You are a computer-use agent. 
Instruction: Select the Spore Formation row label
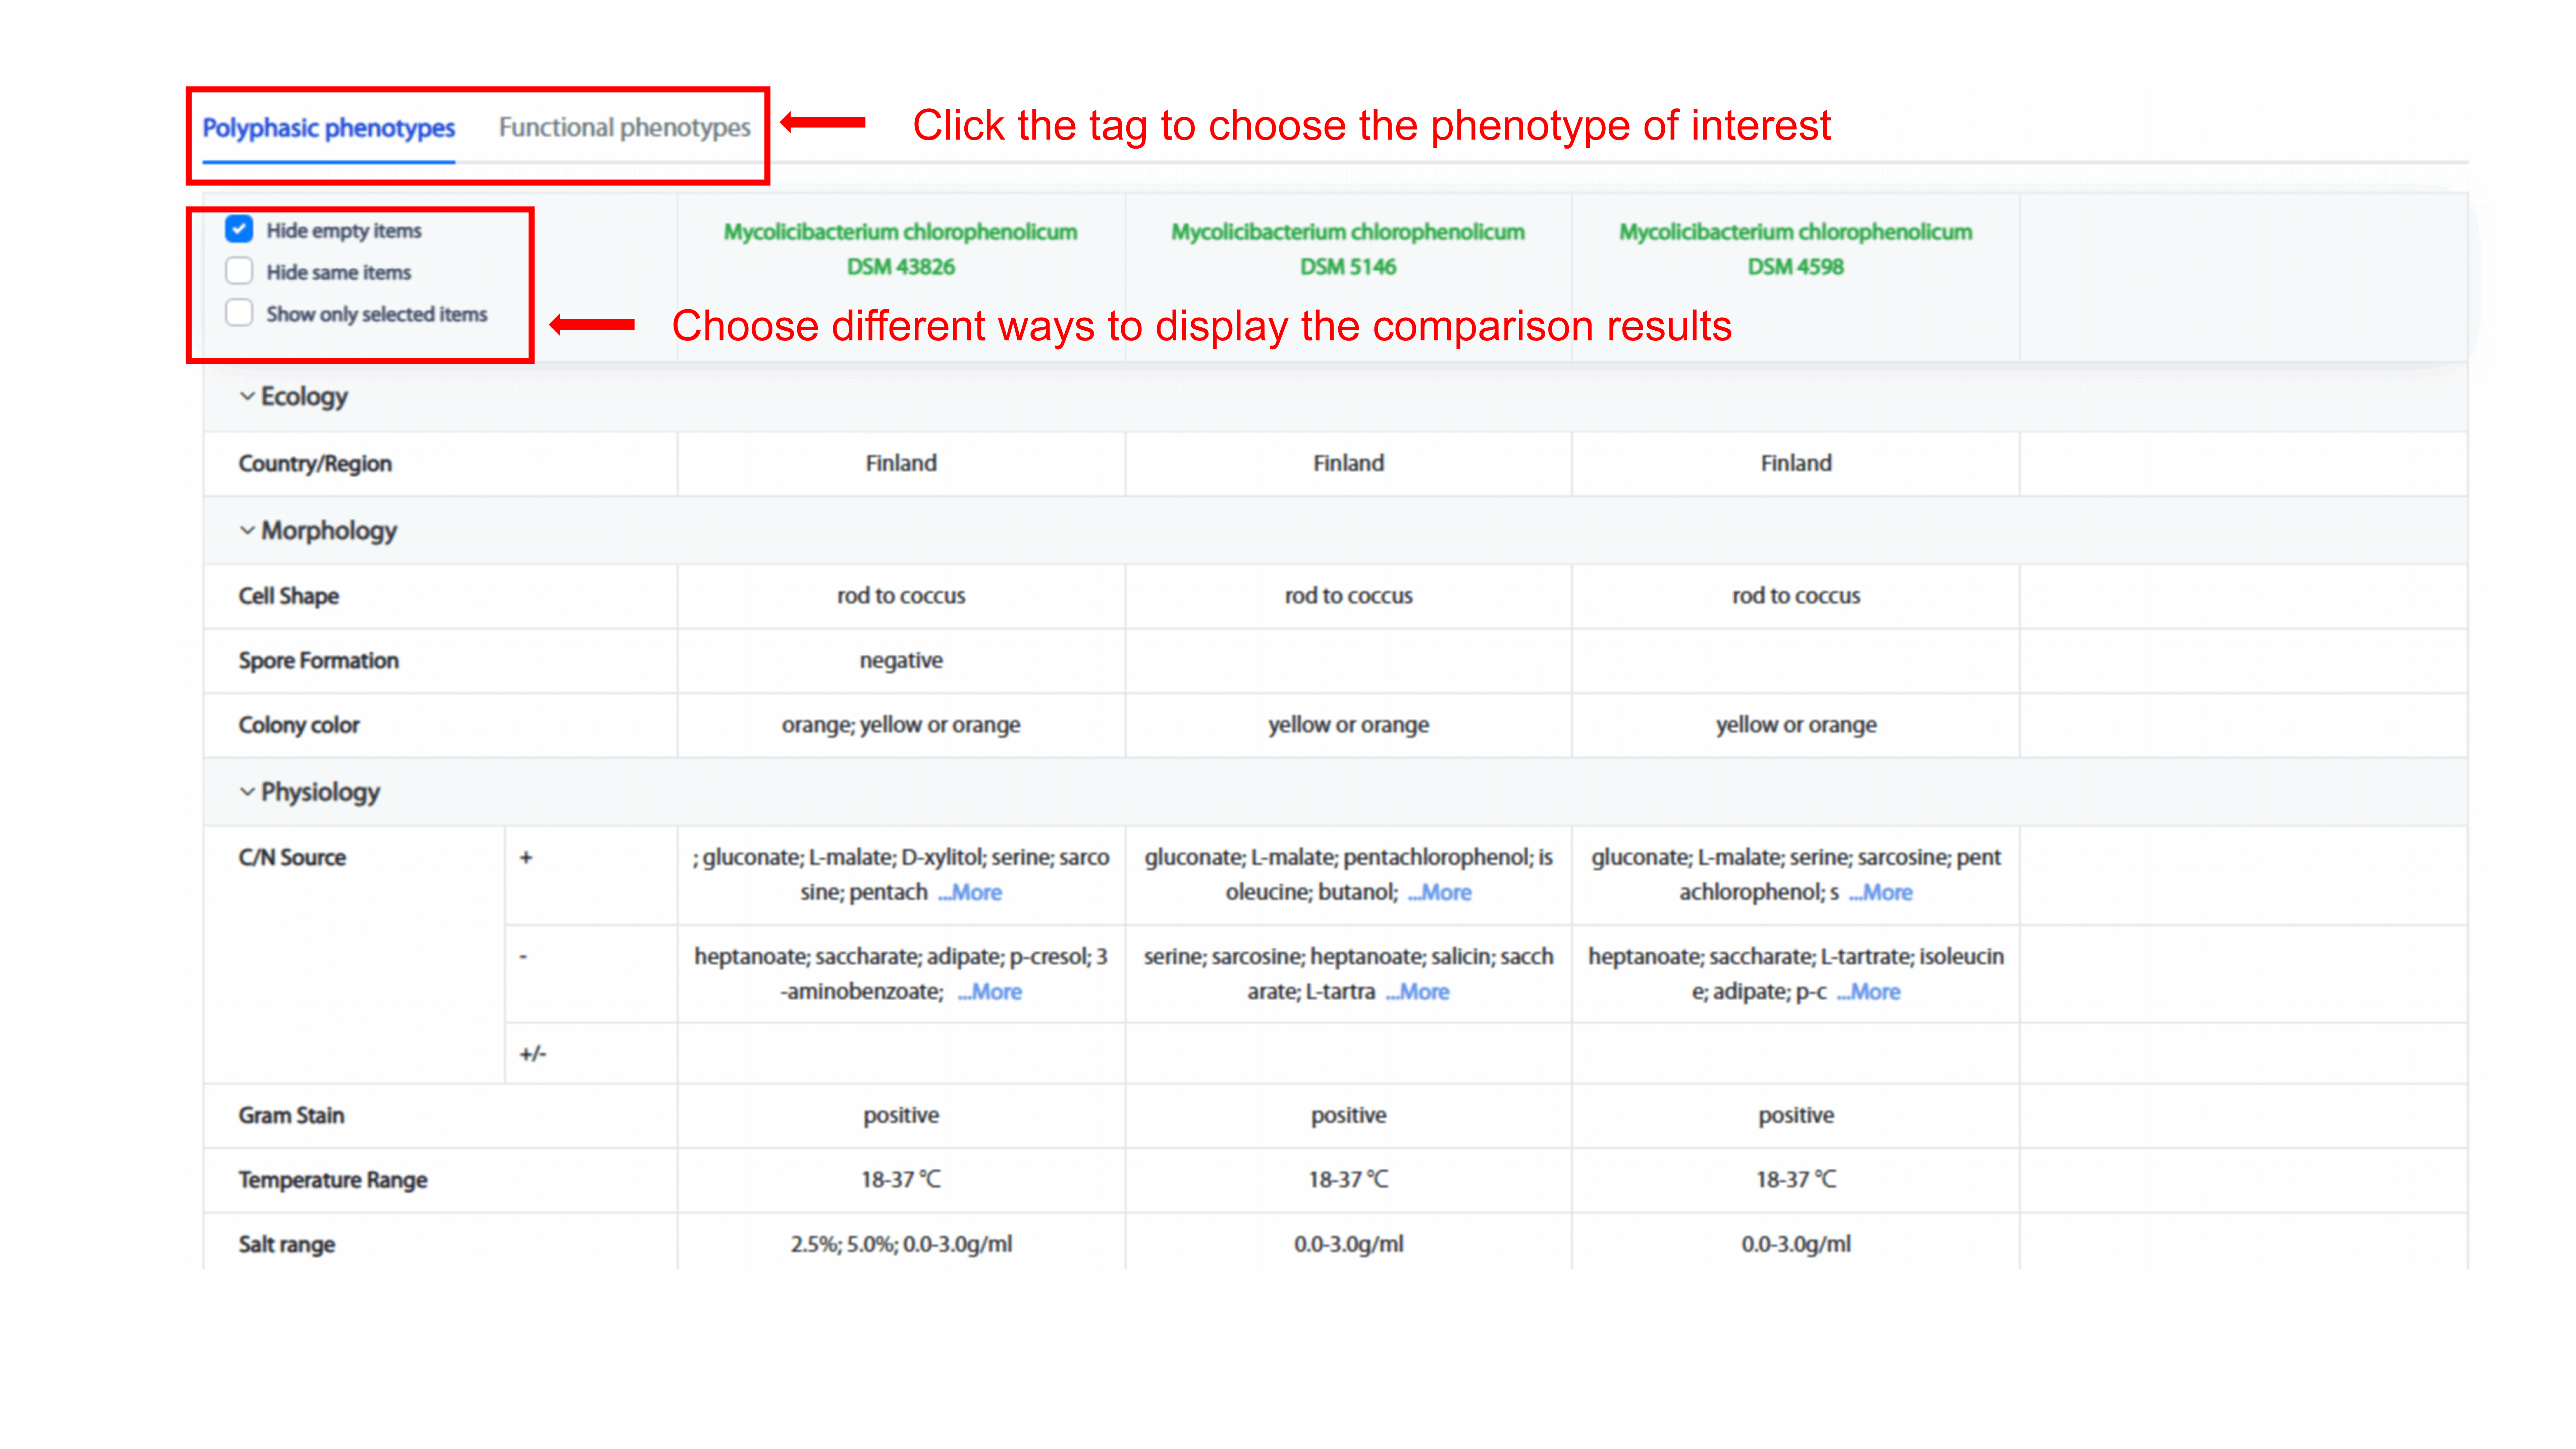pos(318,661)
